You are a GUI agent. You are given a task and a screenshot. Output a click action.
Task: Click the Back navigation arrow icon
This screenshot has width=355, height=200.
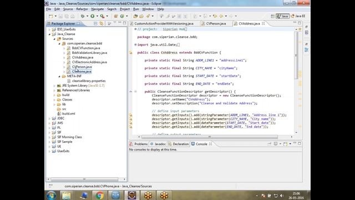coord(221,16)
